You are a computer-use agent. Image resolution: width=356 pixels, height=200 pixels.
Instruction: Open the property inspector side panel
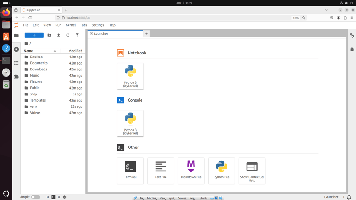coord(352,36)
